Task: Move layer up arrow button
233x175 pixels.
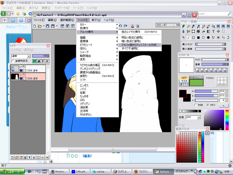Action: point(29,157)
